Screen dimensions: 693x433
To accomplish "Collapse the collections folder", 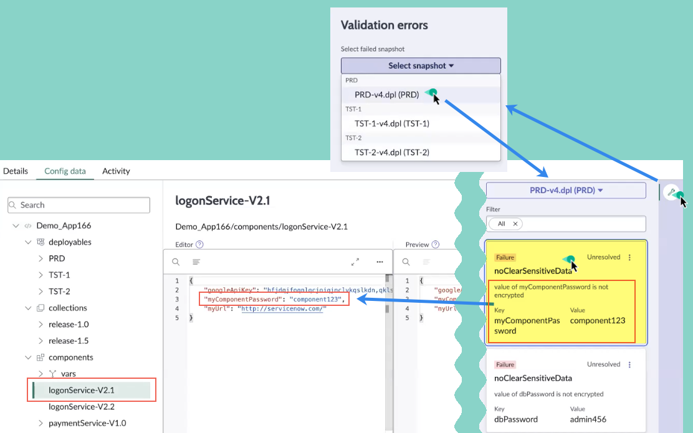I will click(x=28, y=308).
